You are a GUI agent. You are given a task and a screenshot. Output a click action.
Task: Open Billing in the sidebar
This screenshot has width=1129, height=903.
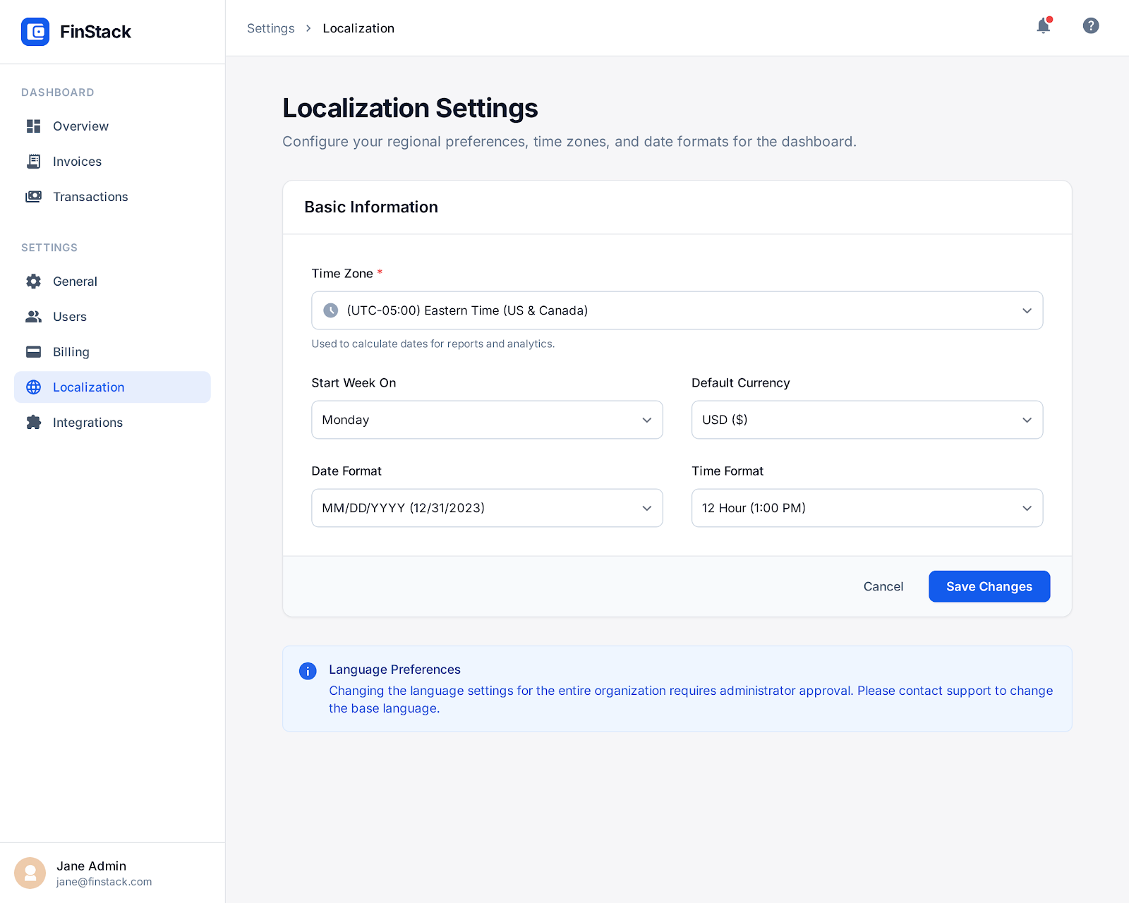(71, 352)
